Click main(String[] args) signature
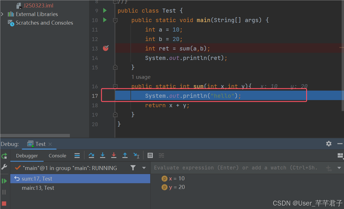Screen dimensions: 344x209 click(x=229, y=20)
